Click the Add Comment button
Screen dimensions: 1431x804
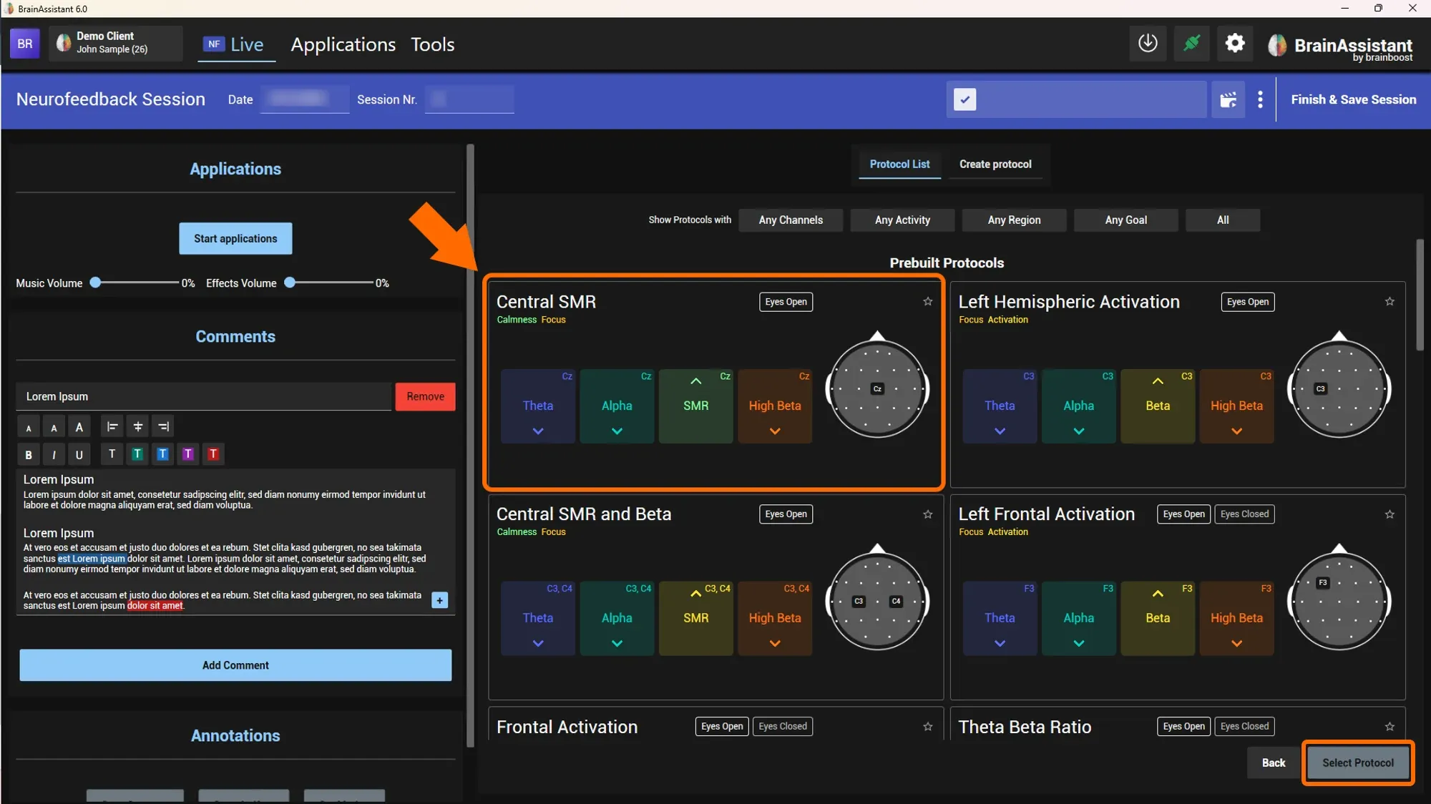(235, 665)
